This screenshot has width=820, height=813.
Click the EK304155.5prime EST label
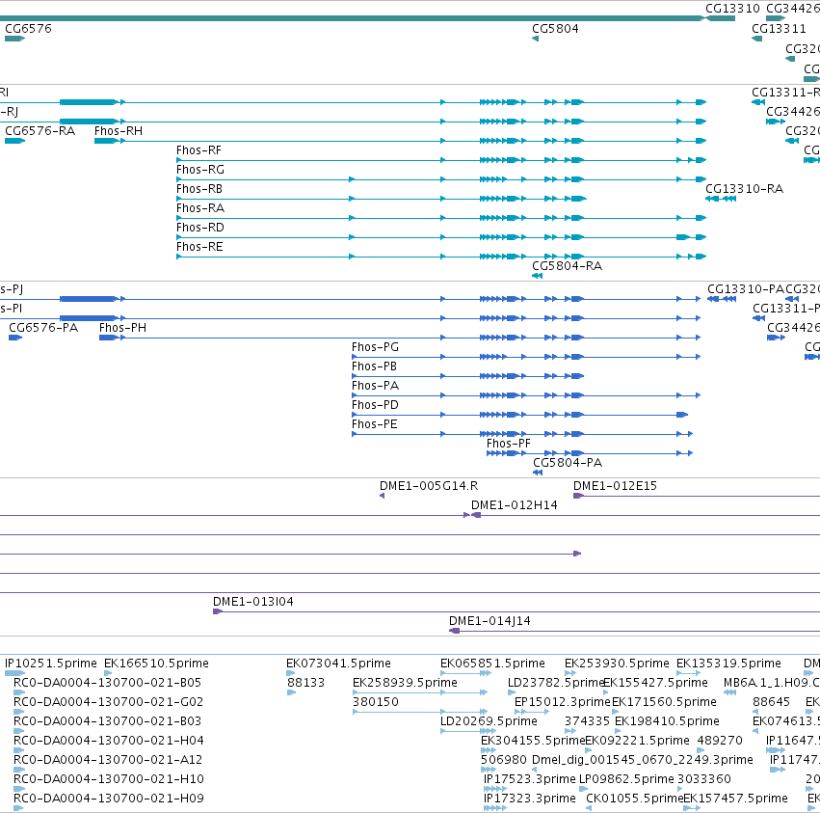point(532,741)
